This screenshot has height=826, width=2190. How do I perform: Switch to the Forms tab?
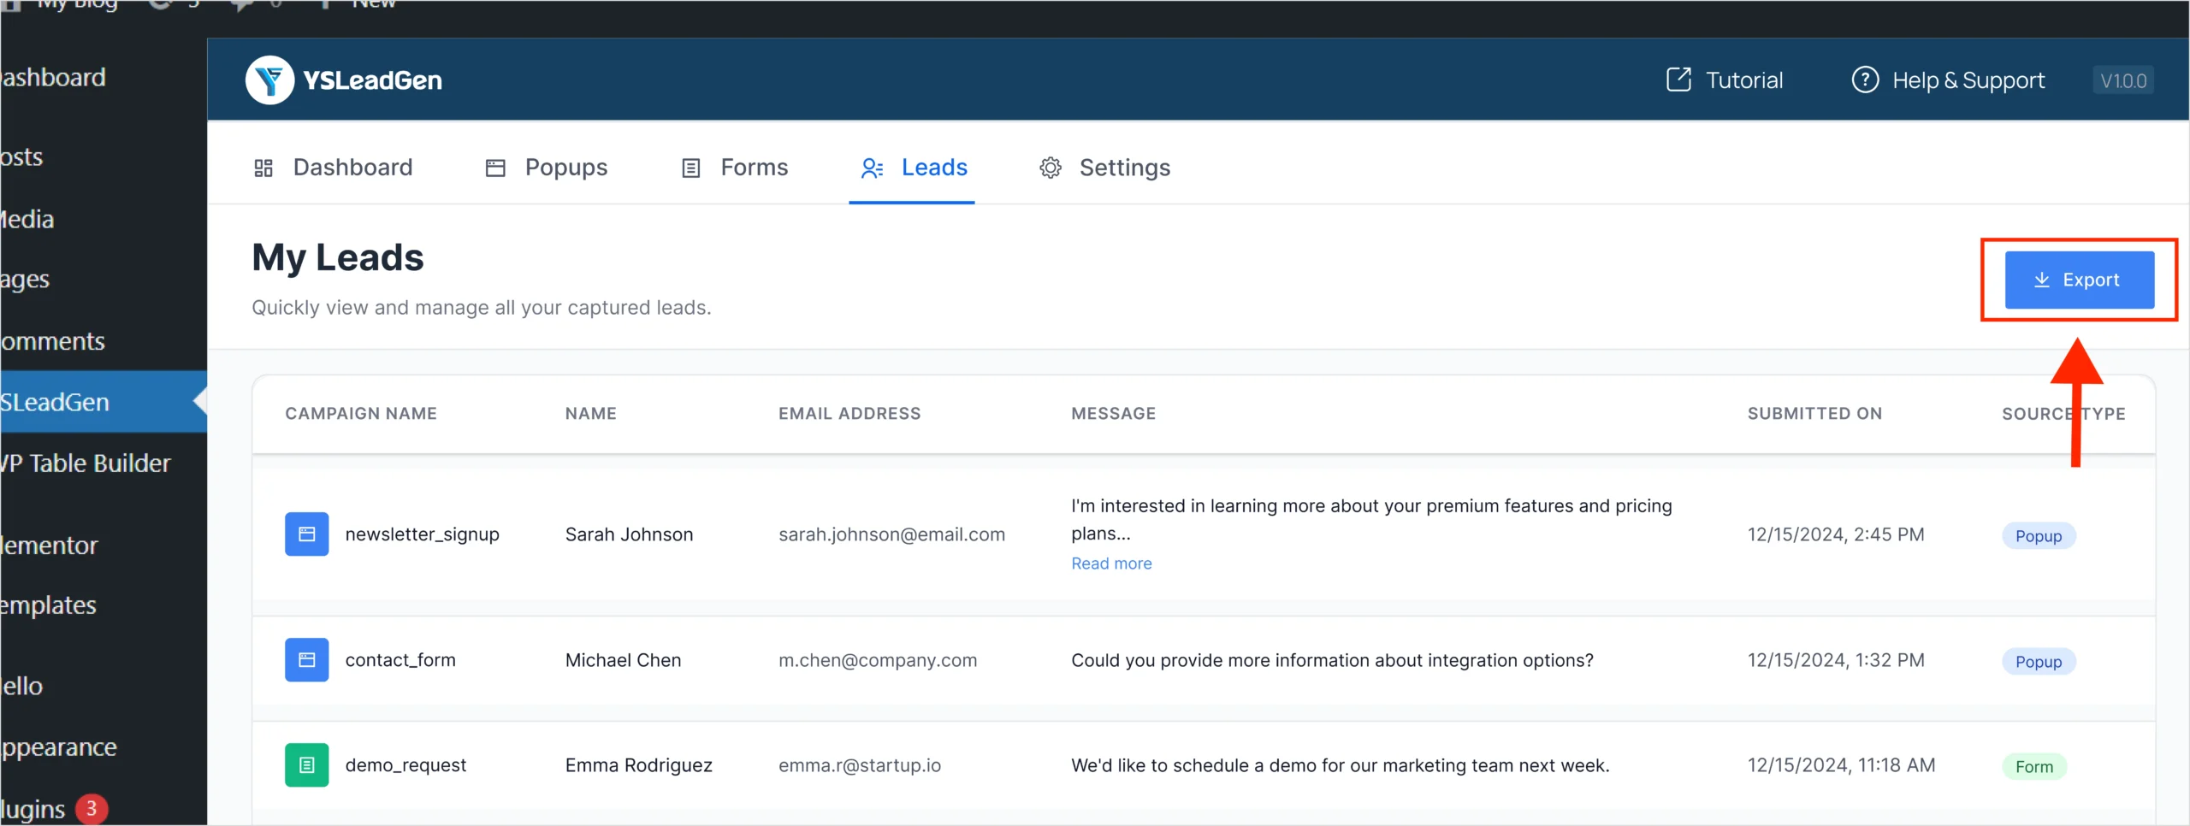click(735, 168)
